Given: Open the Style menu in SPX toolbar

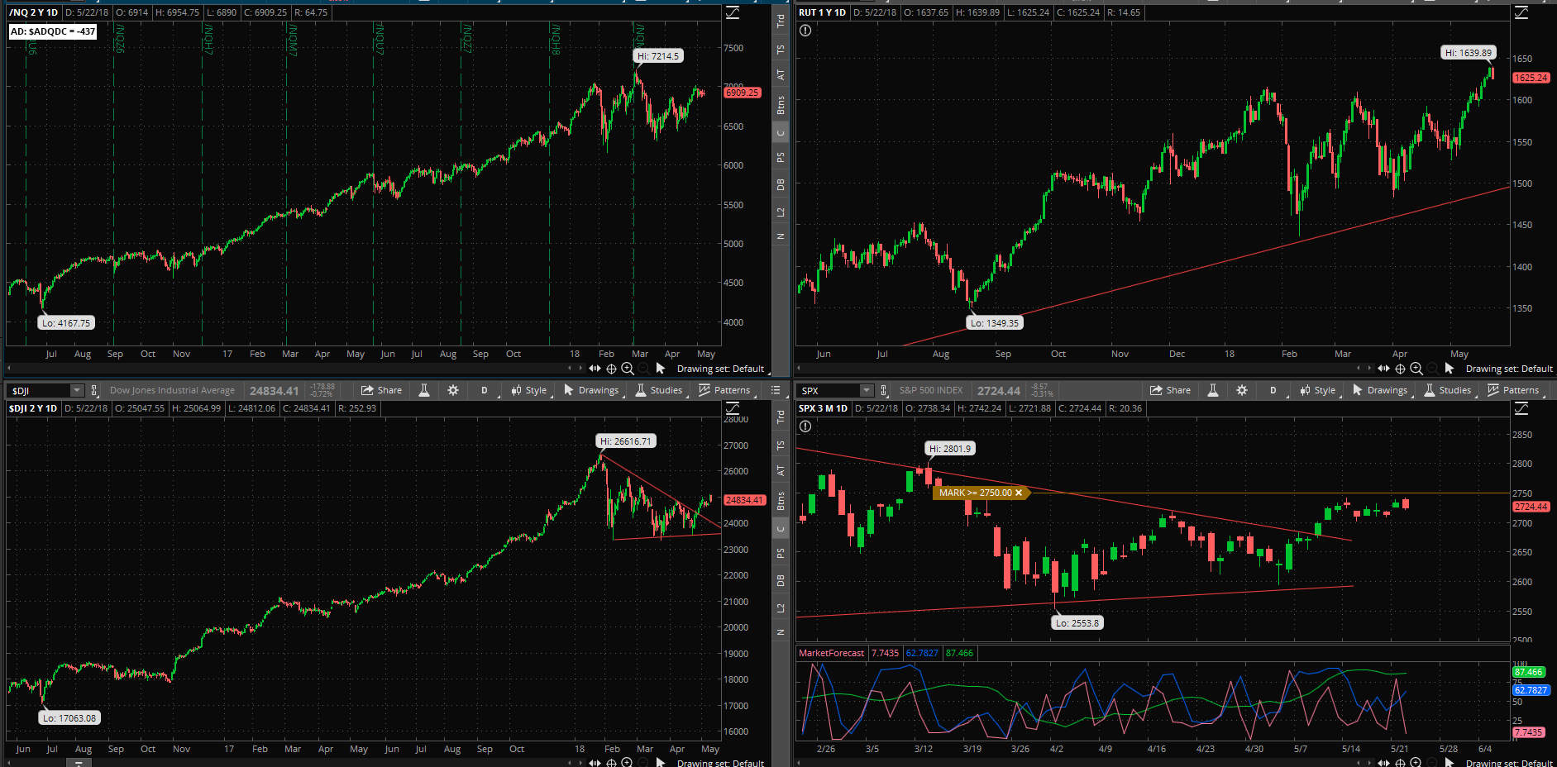Looking at the screenshot, I should click(1318, 390).
